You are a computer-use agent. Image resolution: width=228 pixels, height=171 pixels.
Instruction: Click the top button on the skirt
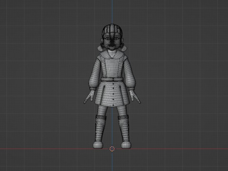point(113,84)
